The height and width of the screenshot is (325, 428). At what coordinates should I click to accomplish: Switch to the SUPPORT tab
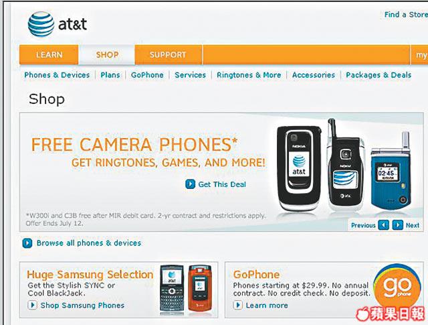(x=168, y=55)
